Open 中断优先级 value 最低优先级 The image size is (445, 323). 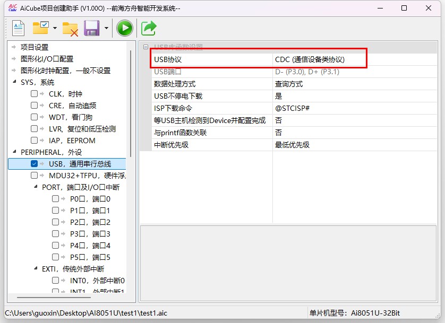(355, 145)
